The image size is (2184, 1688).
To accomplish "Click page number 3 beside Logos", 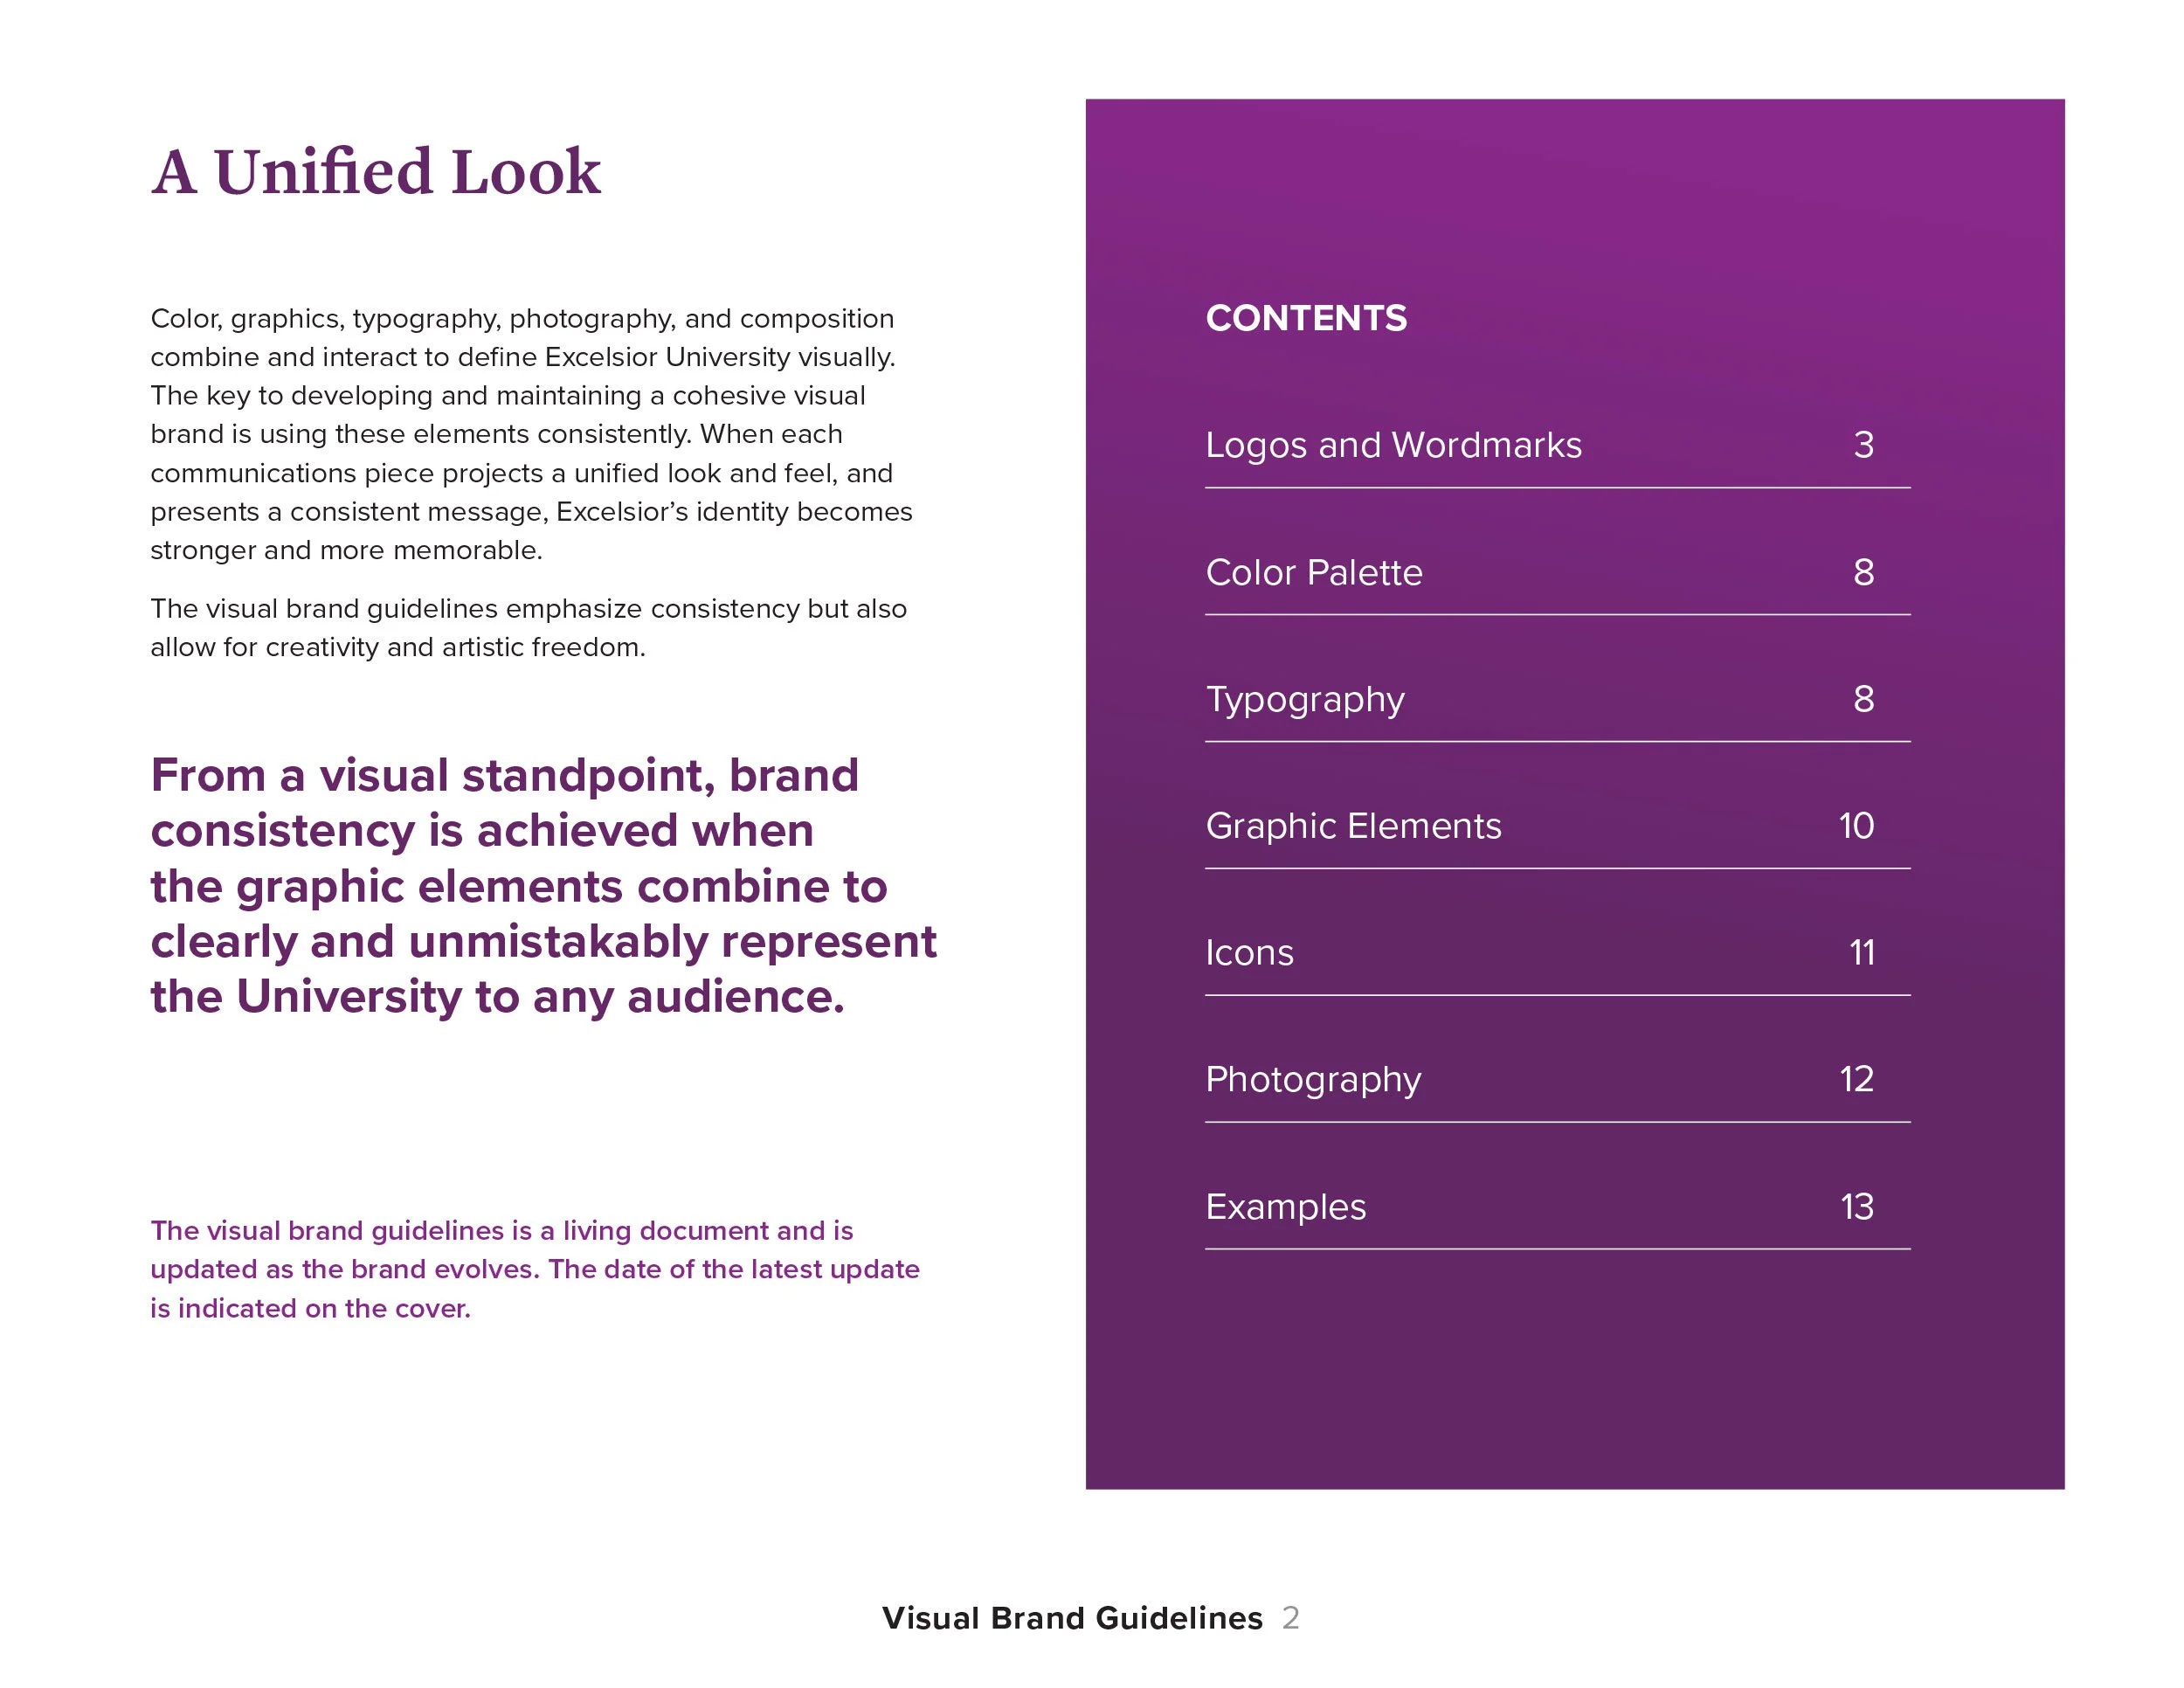I will tap(1863, 445).
